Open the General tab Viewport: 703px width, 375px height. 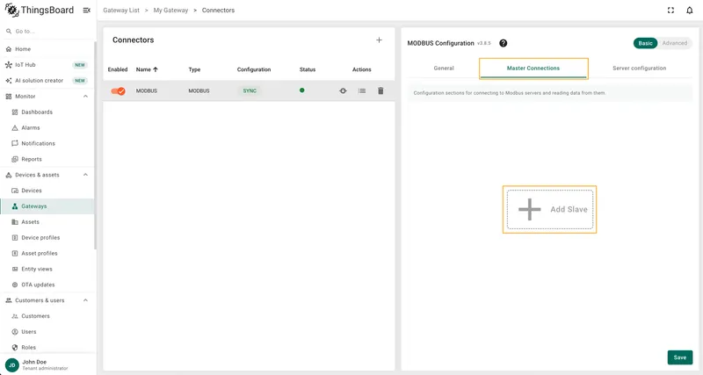pyautogui.click(x=444, y=69)
